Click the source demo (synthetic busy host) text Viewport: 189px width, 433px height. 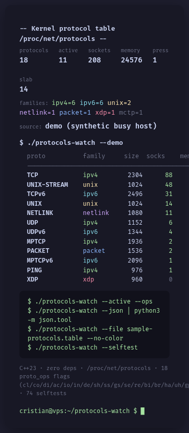tap(101, 126)
